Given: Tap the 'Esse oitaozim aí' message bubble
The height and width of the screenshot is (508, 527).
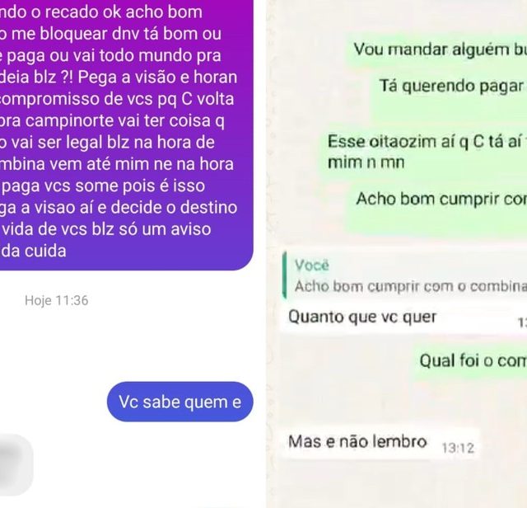Looking at the screenshot, I should tap(423, 152).
